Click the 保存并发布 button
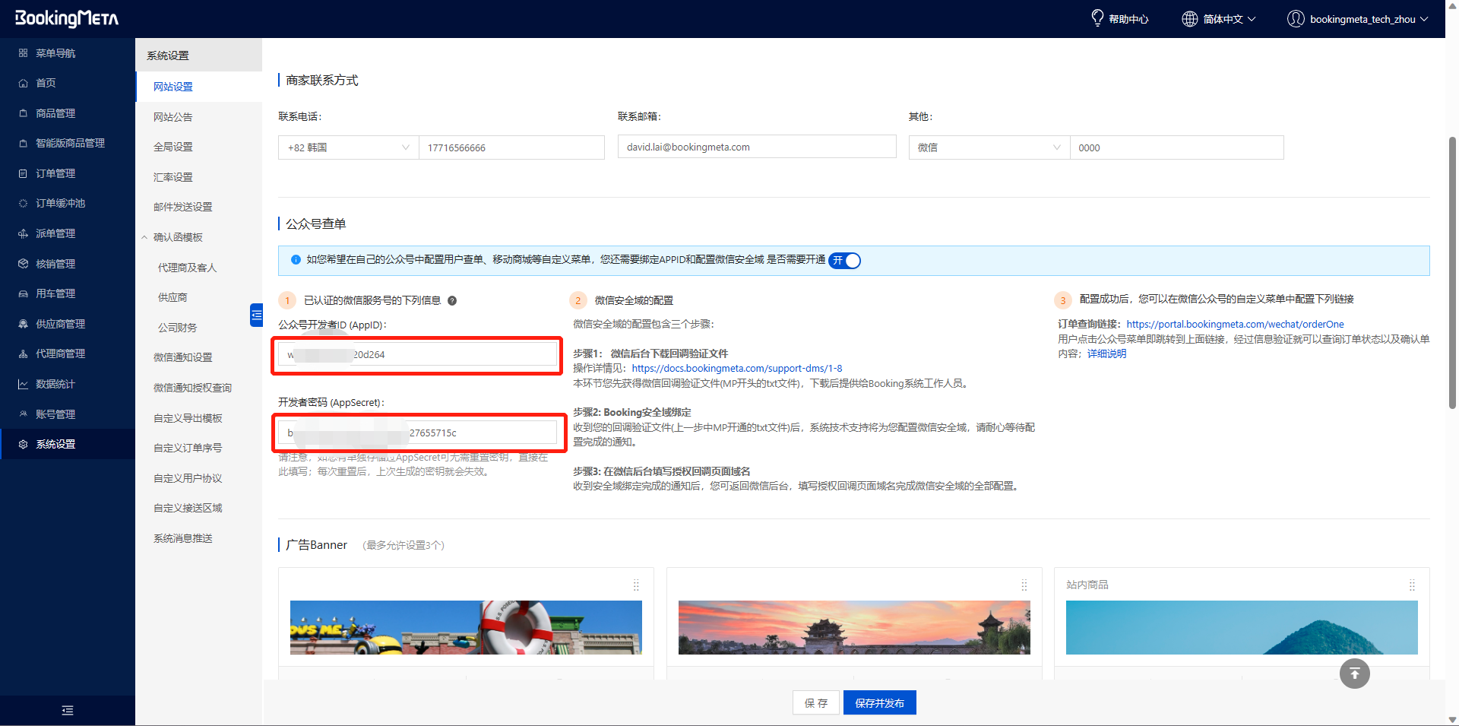Screen dimensions: 1459x726 pos(879,702)
